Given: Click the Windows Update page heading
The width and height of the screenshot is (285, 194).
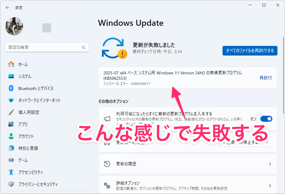Looking at the screenshot, I should coord(131,23).
